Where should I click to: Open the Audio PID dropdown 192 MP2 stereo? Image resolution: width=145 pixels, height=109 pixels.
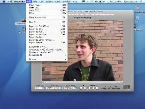[x=54, y=88]
